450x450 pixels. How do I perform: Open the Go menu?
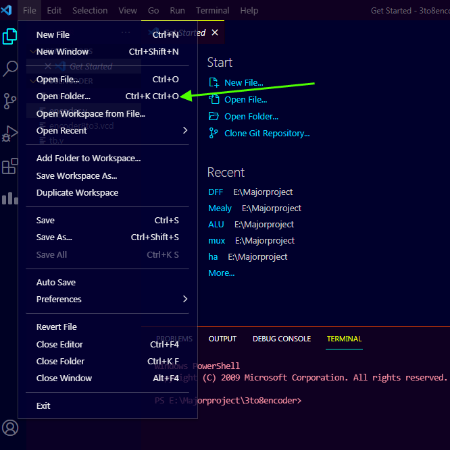[x=153, y=10]
